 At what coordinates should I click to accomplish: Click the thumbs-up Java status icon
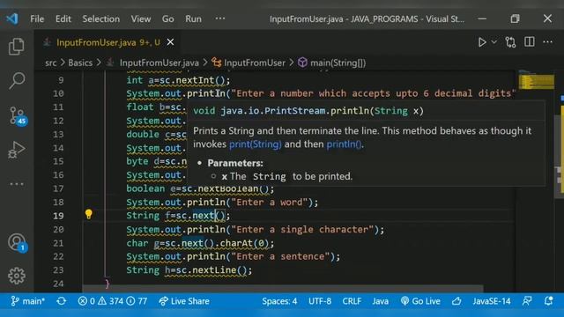pos(456,301)
